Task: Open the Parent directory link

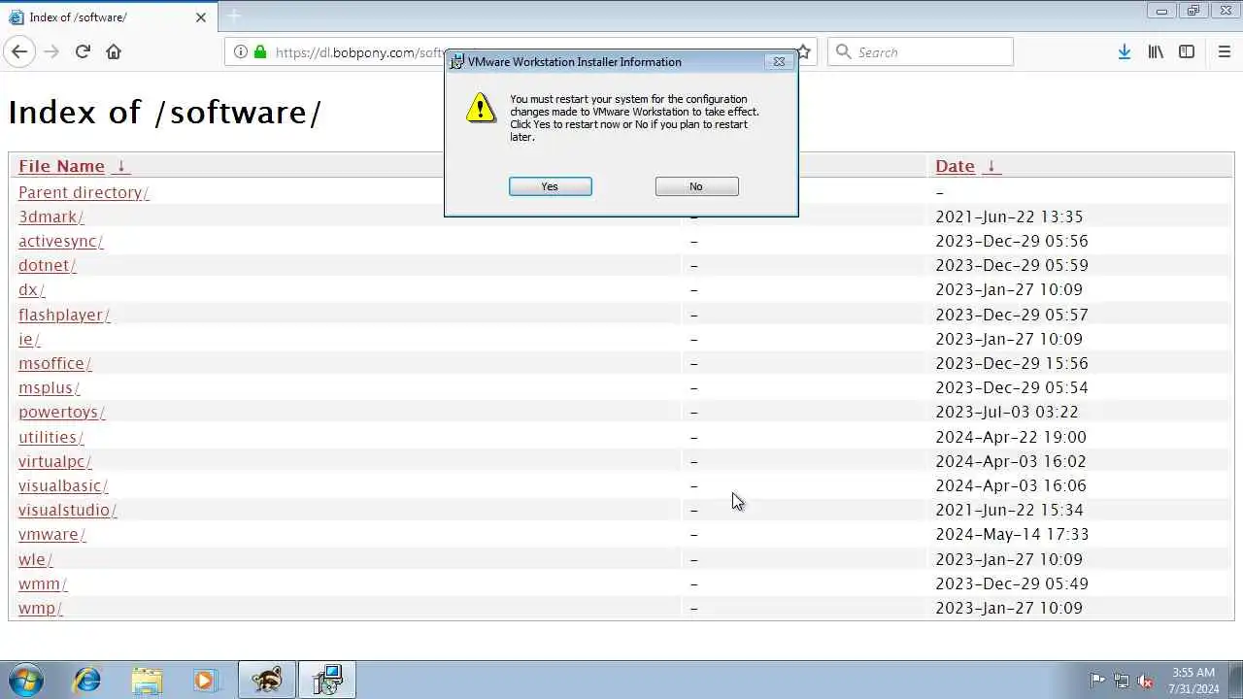Action: [84, 192]
